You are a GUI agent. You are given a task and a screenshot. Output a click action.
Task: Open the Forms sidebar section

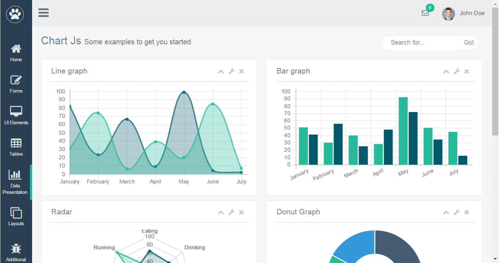click(16, 84)
